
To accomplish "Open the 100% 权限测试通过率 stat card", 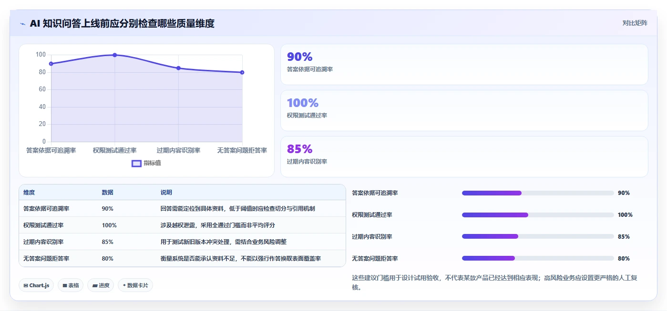I will click(x=464, y=110).
